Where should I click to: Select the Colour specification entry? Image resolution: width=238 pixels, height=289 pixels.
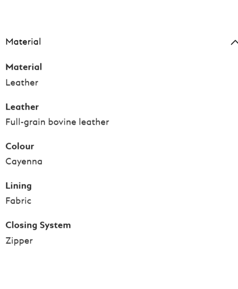20,146
